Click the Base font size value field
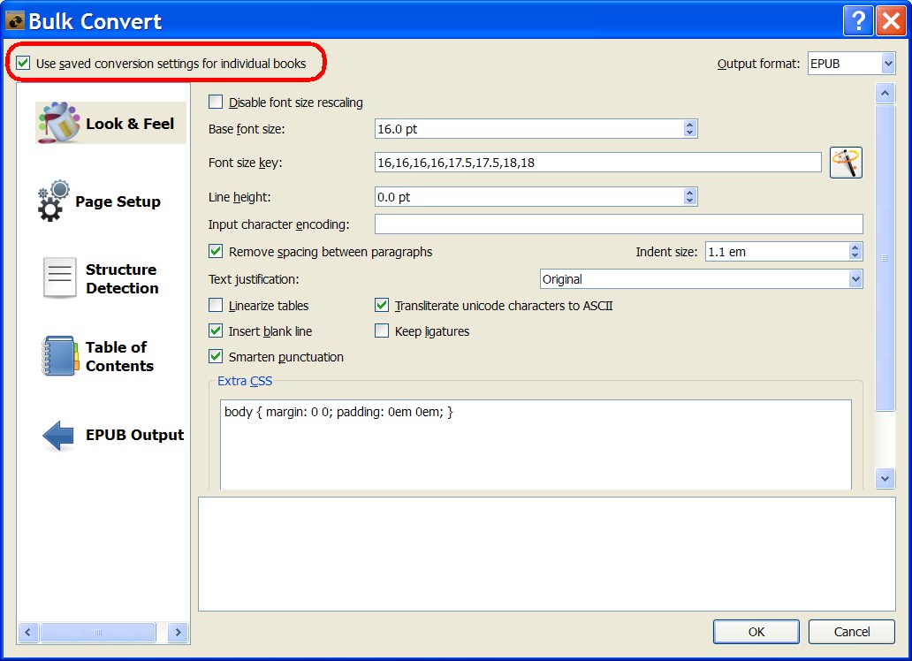 [x=529, y=129]
